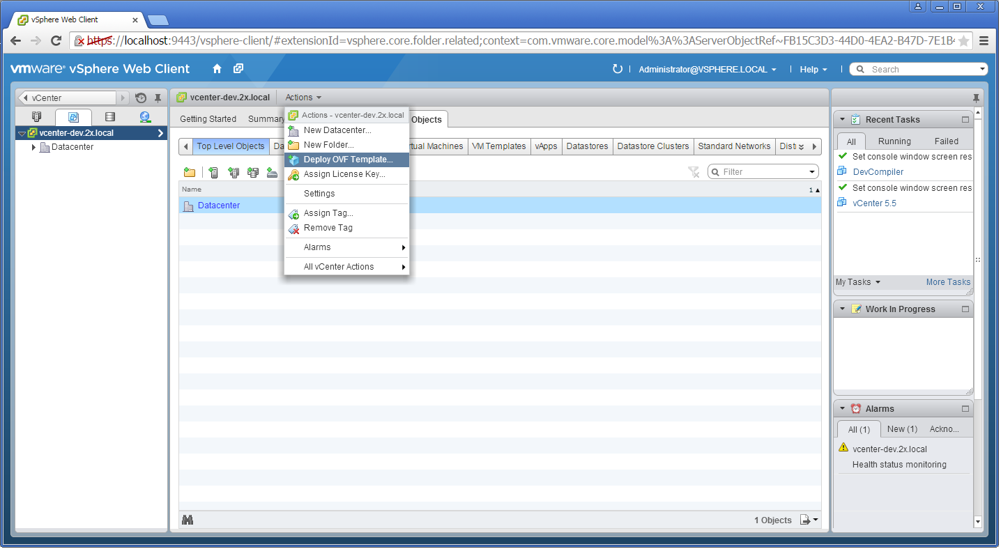
Task: Click the add host toolbar icon
Action: click(213, 172)
